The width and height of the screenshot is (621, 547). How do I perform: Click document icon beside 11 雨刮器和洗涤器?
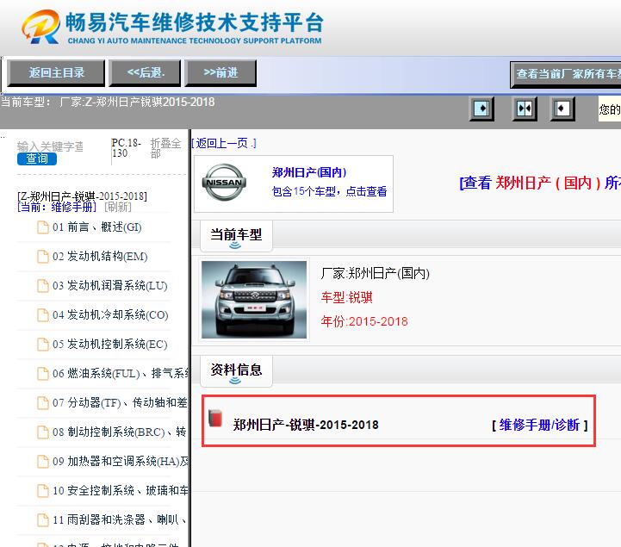pos(43,519)
